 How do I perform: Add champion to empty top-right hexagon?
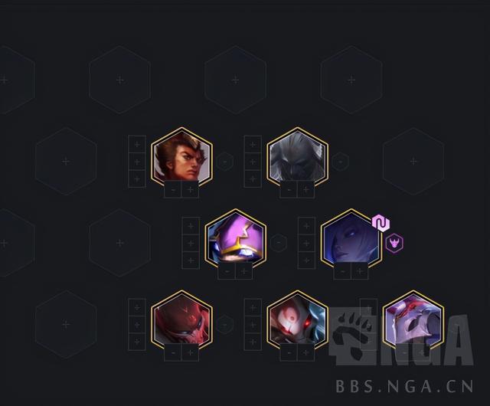pos(351,80)
